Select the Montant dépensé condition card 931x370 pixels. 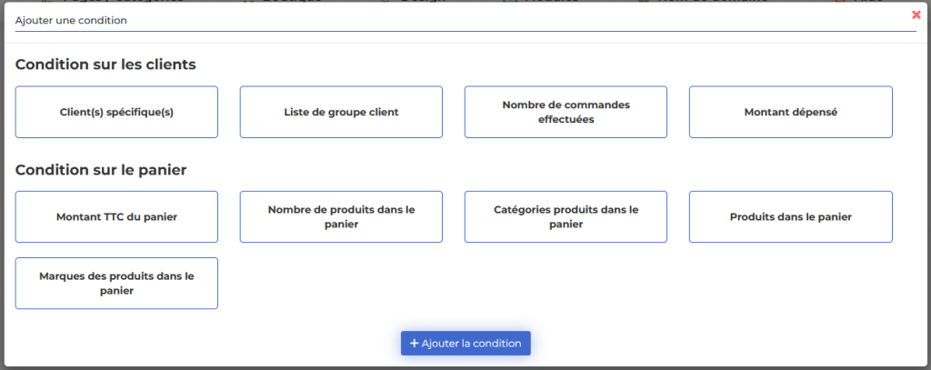pos(791,112)
